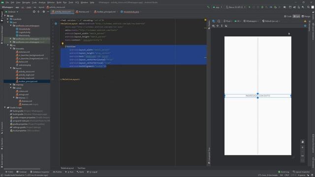Open the Terminal tool window button
Viewport: 315px width, 177px height.
click(x=22, y=172)
